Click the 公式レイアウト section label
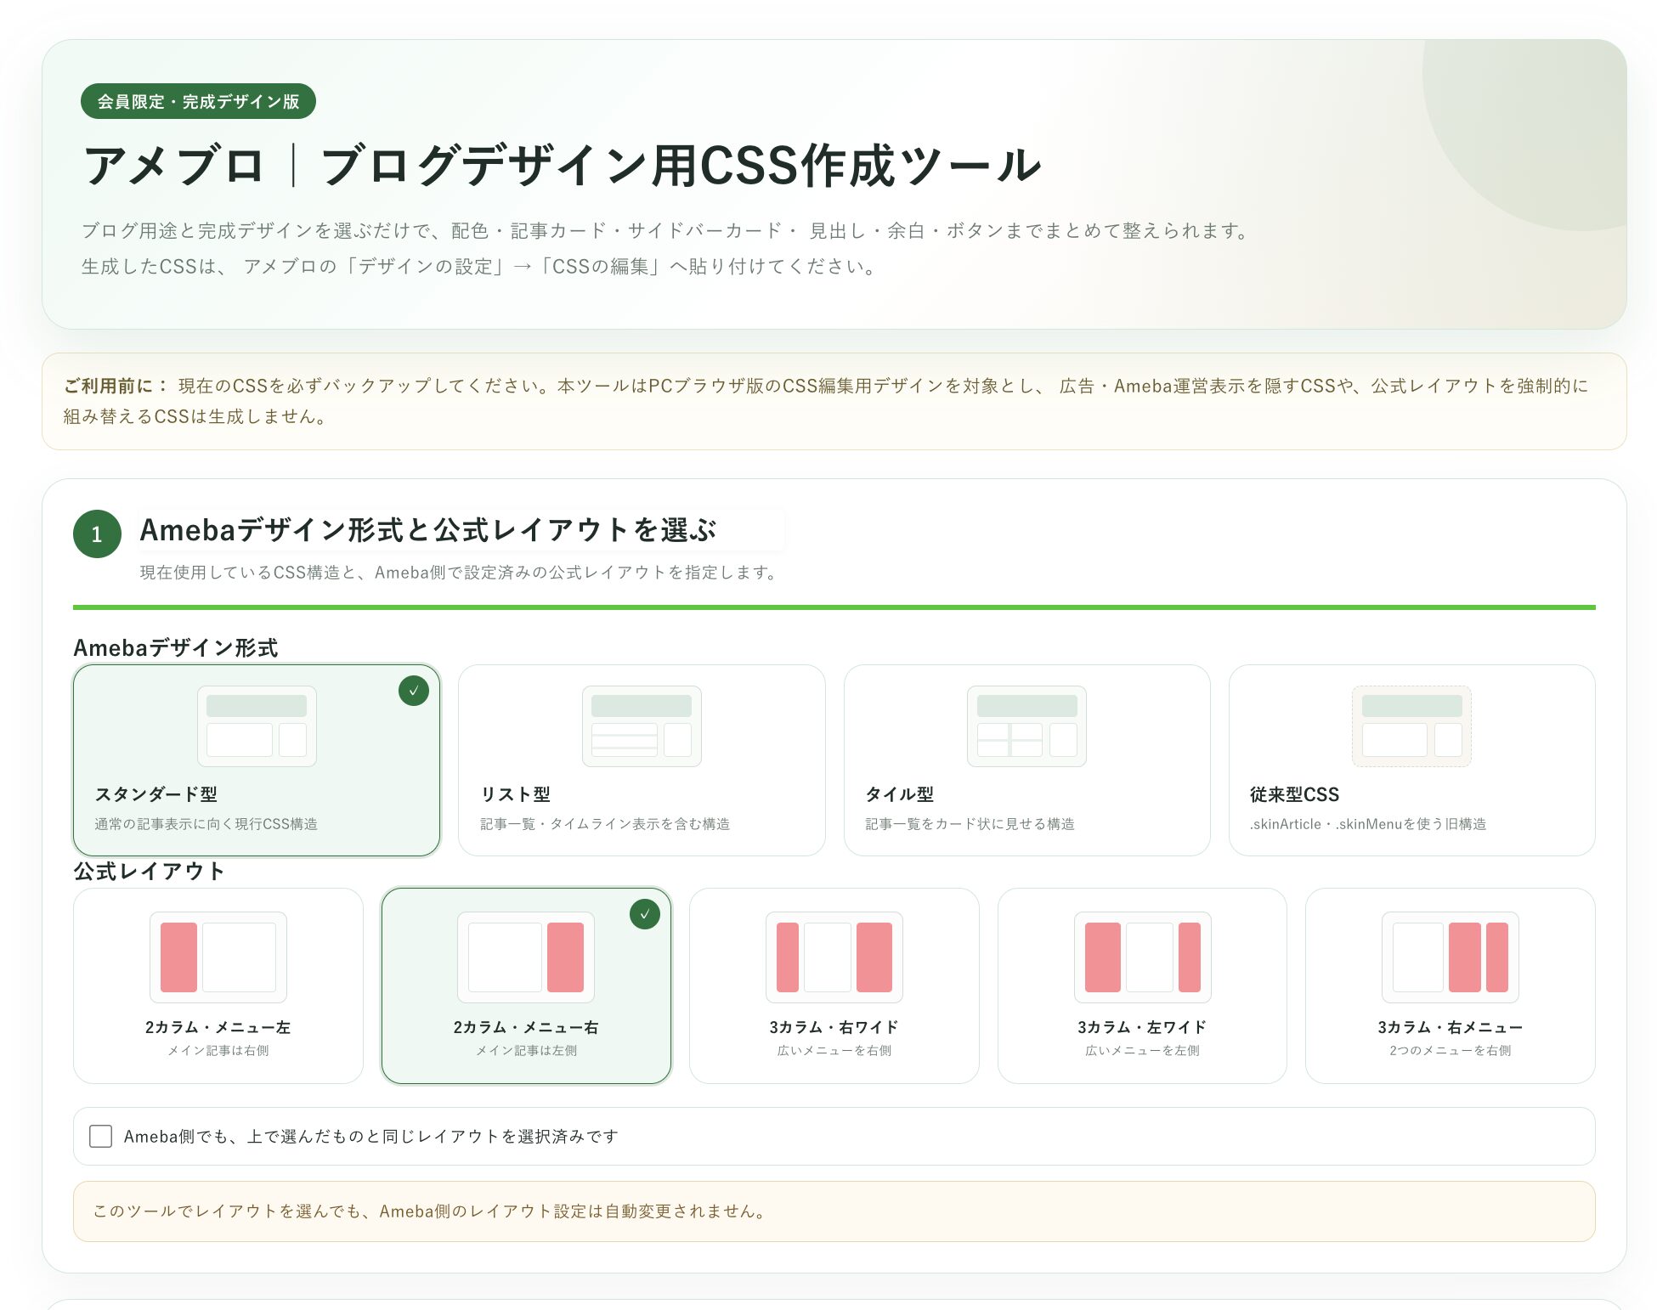 tap(150, 872)
